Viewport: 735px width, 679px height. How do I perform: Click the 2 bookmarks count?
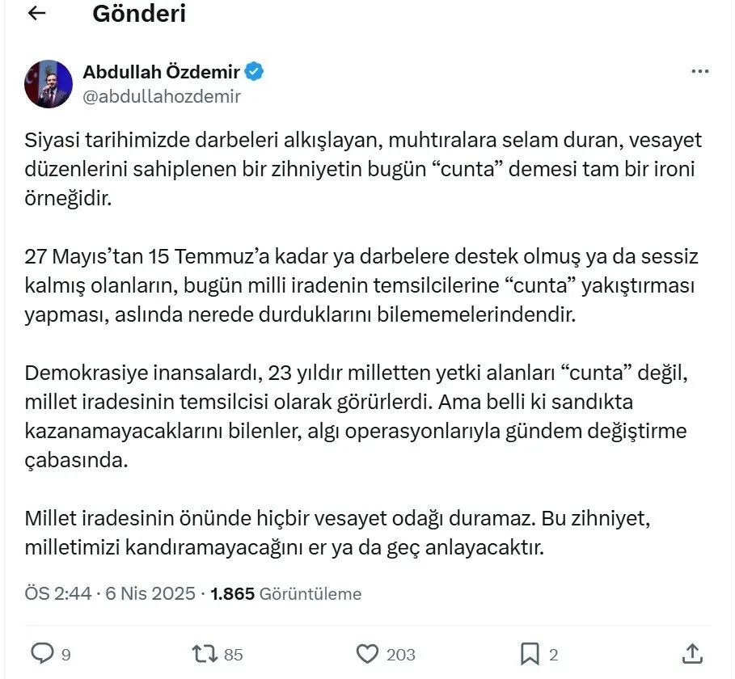click(554, 654)
